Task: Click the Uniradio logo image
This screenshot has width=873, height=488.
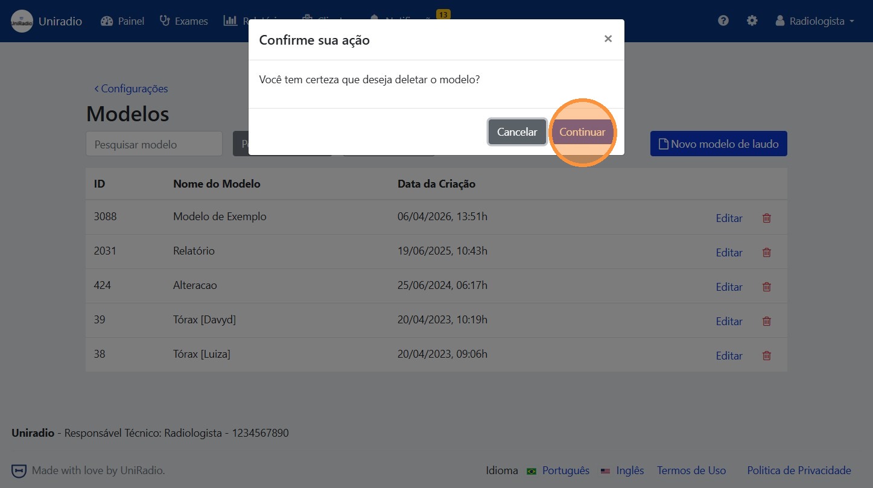Action: tap(22, 21)
